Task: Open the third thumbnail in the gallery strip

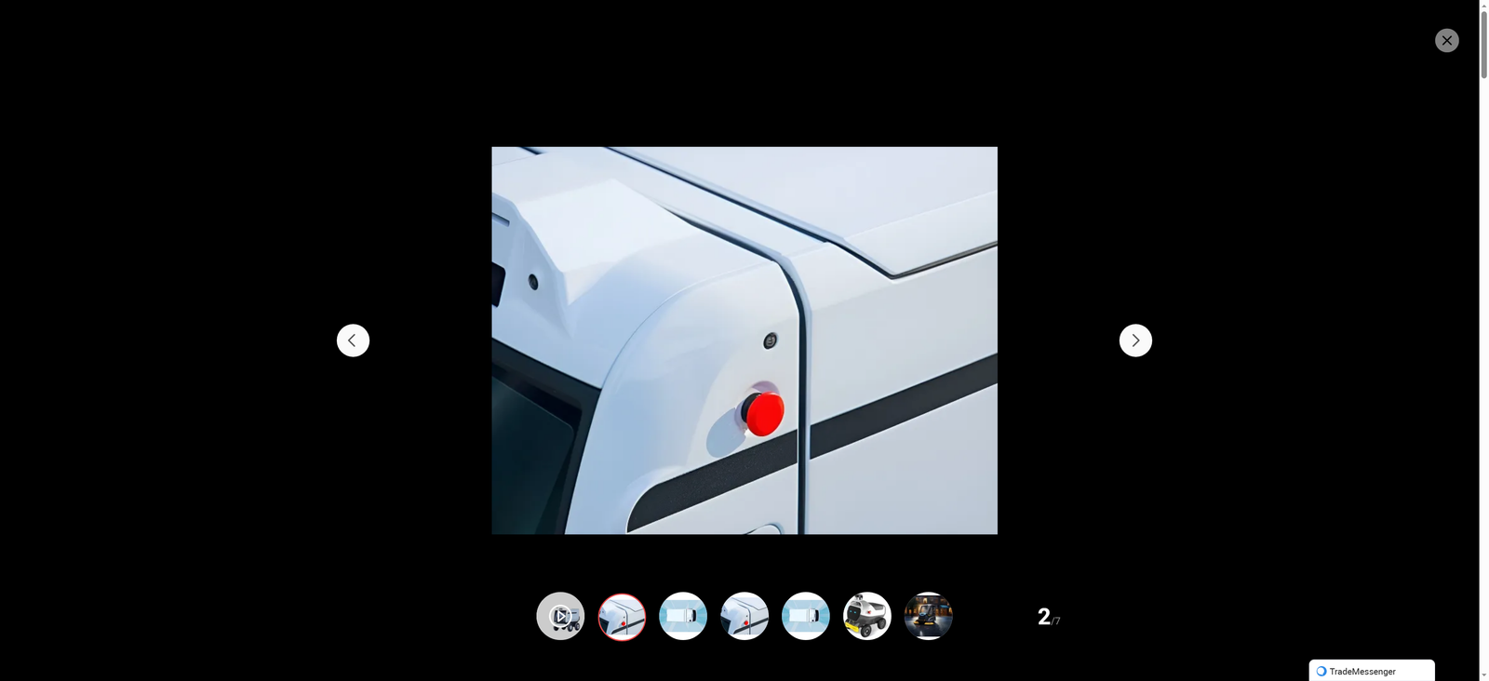Action: (683, 616)
